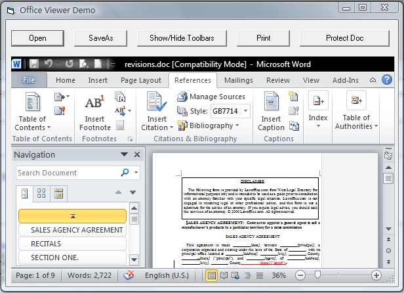Open the File tab
This screenshot has width=404, height=293.
point(29,80)
